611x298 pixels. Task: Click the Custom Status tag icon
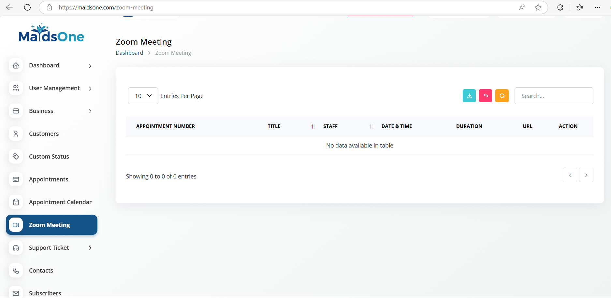[16, 157]
